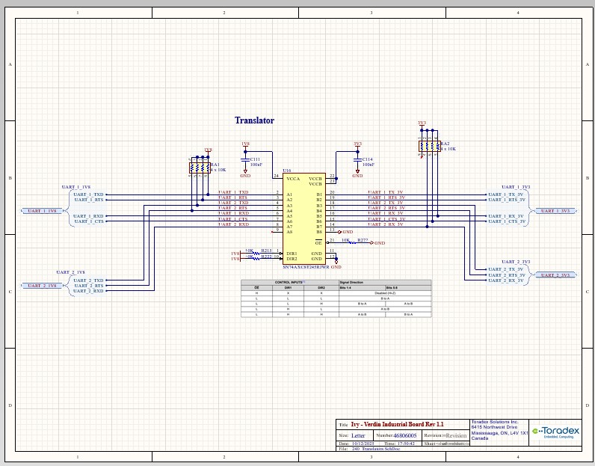Image resolution: width=595 pixels, height=466 pixels.
Task: Open the Control Inputs truth table
Action: pyautogui.click(x=336, y=299)
